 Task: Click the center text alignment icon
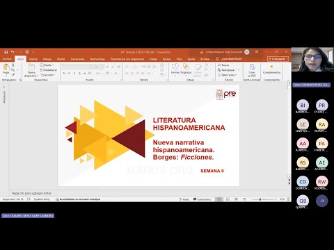(x=132, y=74)
